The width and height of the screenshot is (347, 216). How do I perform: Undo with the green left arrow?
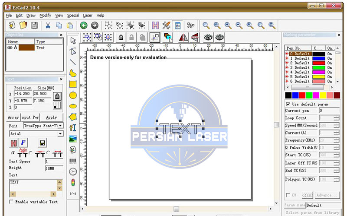(x=84, y=25)
